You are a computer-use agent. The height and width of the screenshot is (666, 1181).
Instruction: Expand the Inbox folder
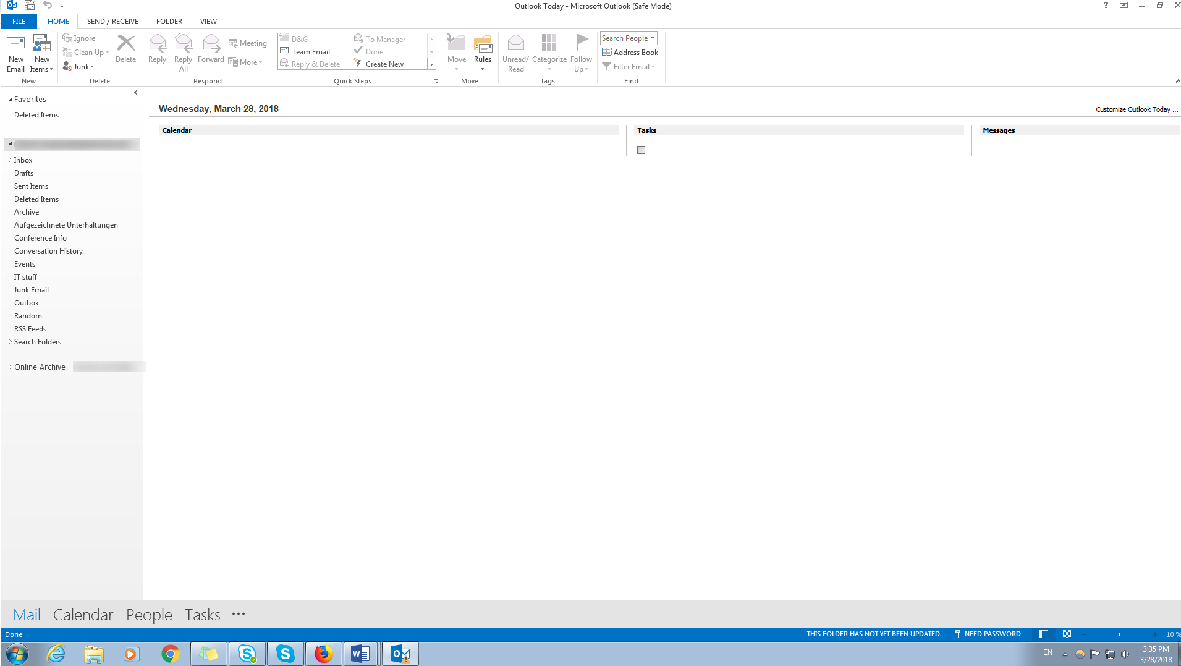[10, 160]
